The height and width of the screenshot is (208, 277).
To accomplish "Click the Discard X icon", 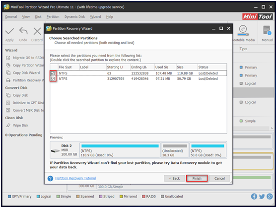I will click(x=37, y=31).
